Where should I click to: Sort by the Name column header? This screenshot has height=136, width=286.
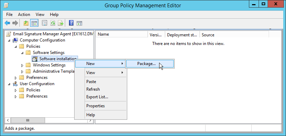pos(122,34)
